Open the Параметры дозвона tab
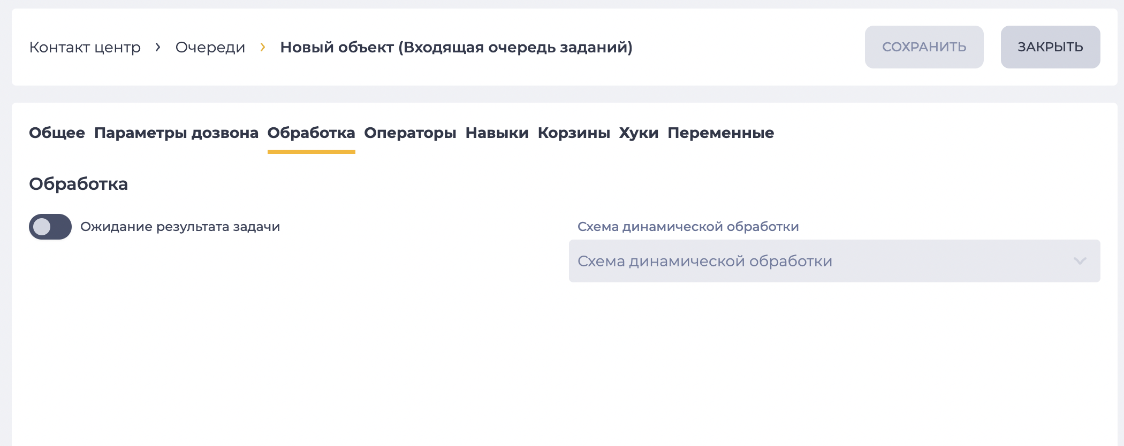The height and width of the screenshot is (446, 1124). (x=176, y=133)
